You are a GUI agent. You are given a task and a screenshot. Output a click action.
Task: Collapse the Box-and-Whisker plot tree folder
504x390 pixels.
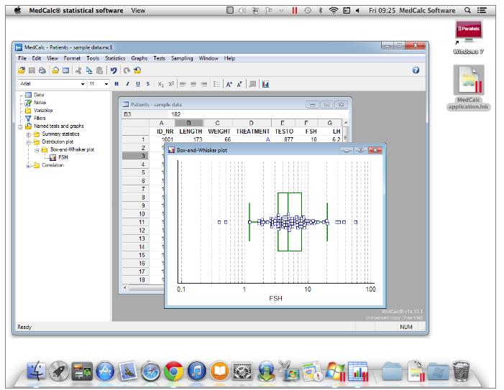coord(37,150)
